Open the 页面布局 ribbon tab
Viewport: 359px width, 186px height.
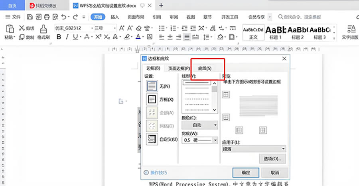(x=136, y=17)
